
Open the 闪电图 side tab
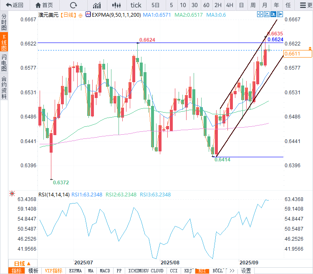point(4,63)
